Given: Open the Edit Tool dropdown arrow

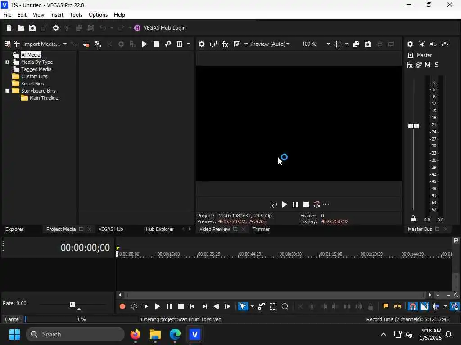Looking at the screenshot, I should pos(252,306).
